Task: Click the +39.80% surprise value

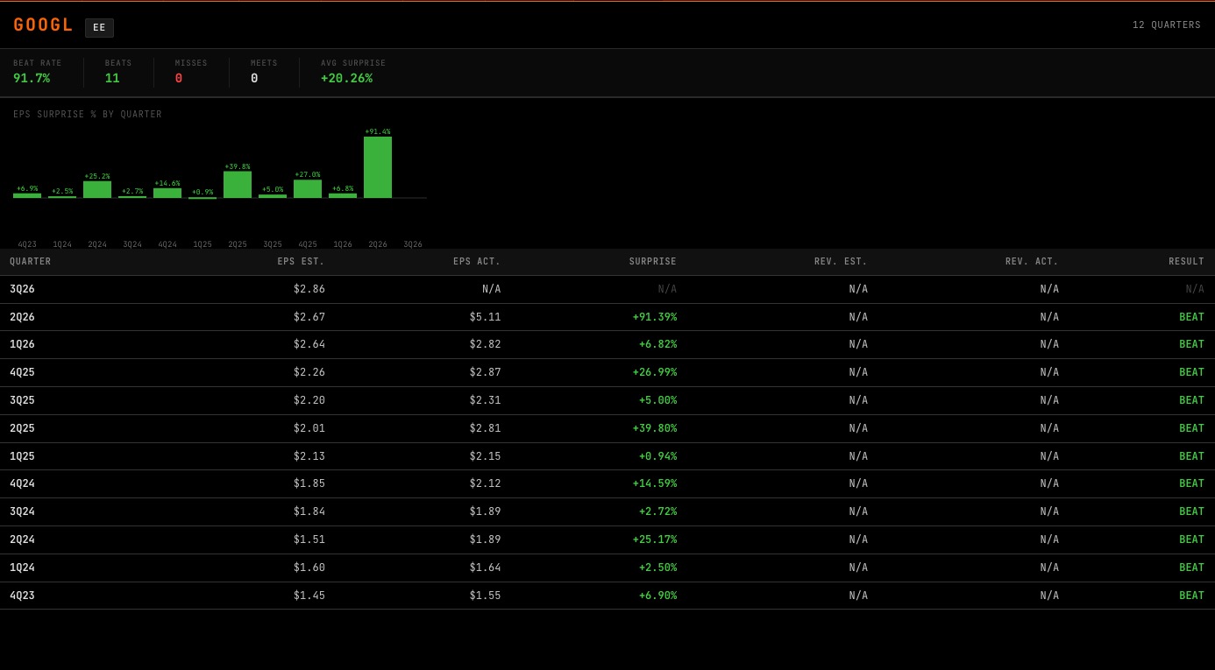Action: (655, 428)
